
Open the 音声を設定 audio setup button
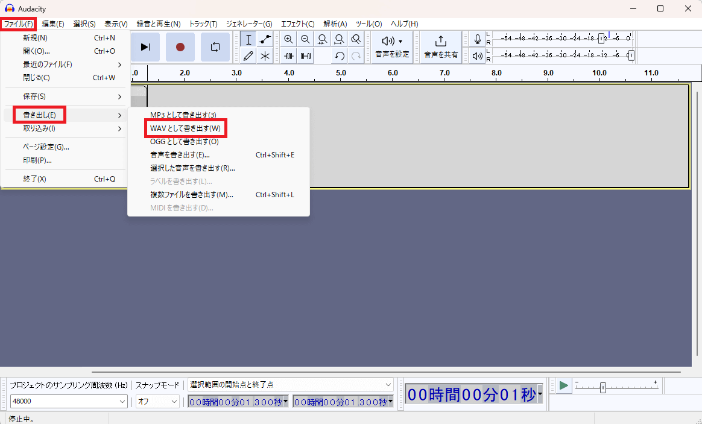(392, 47)
